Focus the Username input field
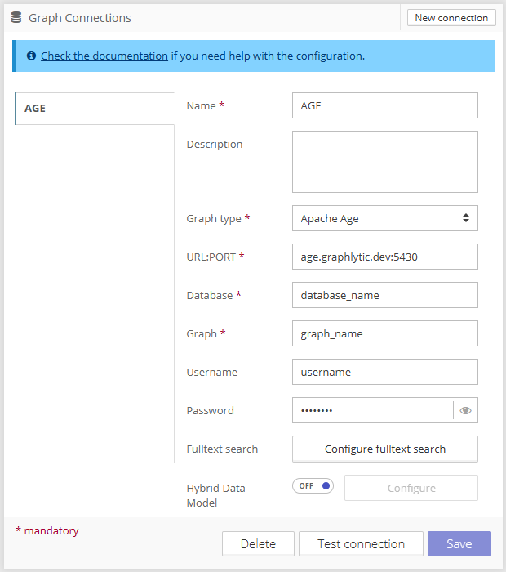This screenshot has width=506, height=572. (x=384, y=372)
